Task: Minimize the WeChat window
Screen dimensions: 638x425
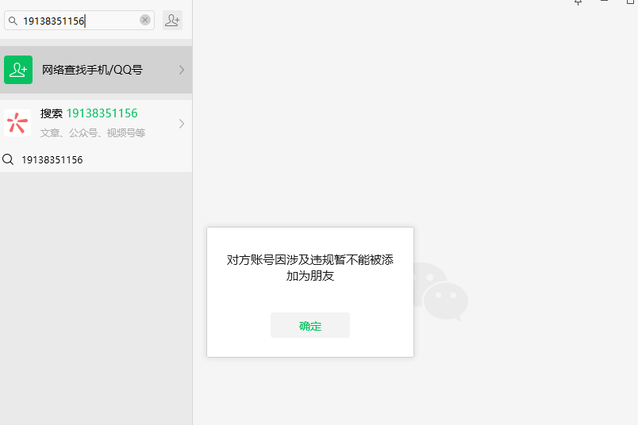Action: (x=605, y=2)
